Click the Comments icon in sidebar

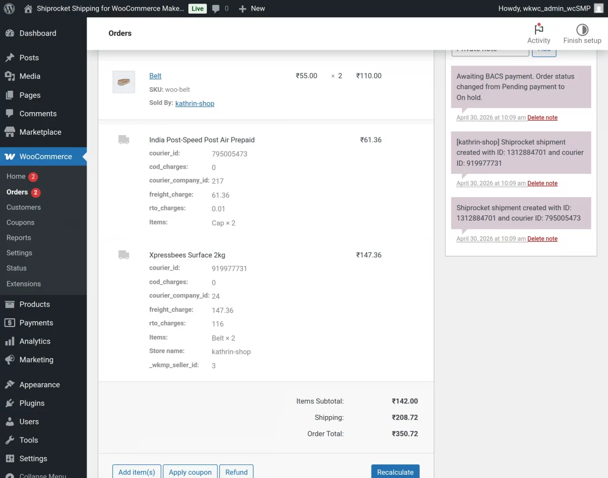point(10,114)
